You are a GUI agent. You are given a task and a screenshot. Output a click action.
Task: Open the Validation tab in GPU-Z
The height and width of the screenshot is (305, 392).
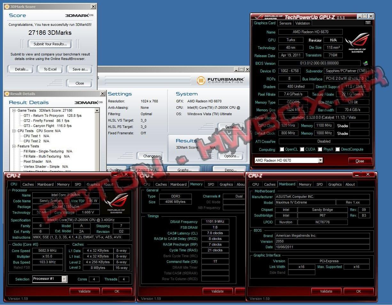tap(302, 23)
